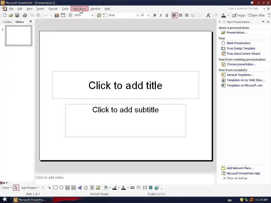271x203 pixels.
Task: Insert WordArt from drawing toolbar
Action: pos(79,188)
